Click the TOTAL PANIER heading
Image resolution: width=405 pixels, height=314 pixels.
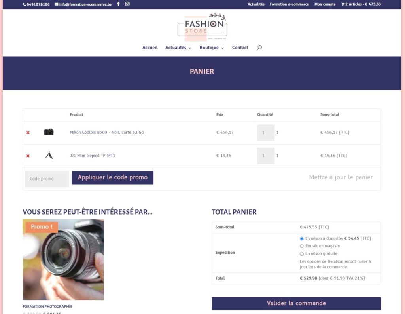pyautogui.click(x=234, y=212)
